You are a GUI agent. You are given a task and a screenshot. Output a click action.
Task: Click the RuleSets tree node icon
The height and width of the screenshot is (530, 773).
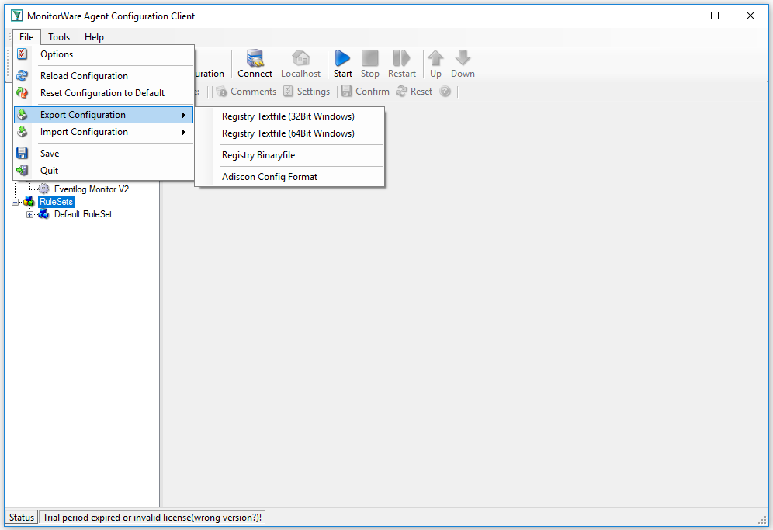(29, 202)
